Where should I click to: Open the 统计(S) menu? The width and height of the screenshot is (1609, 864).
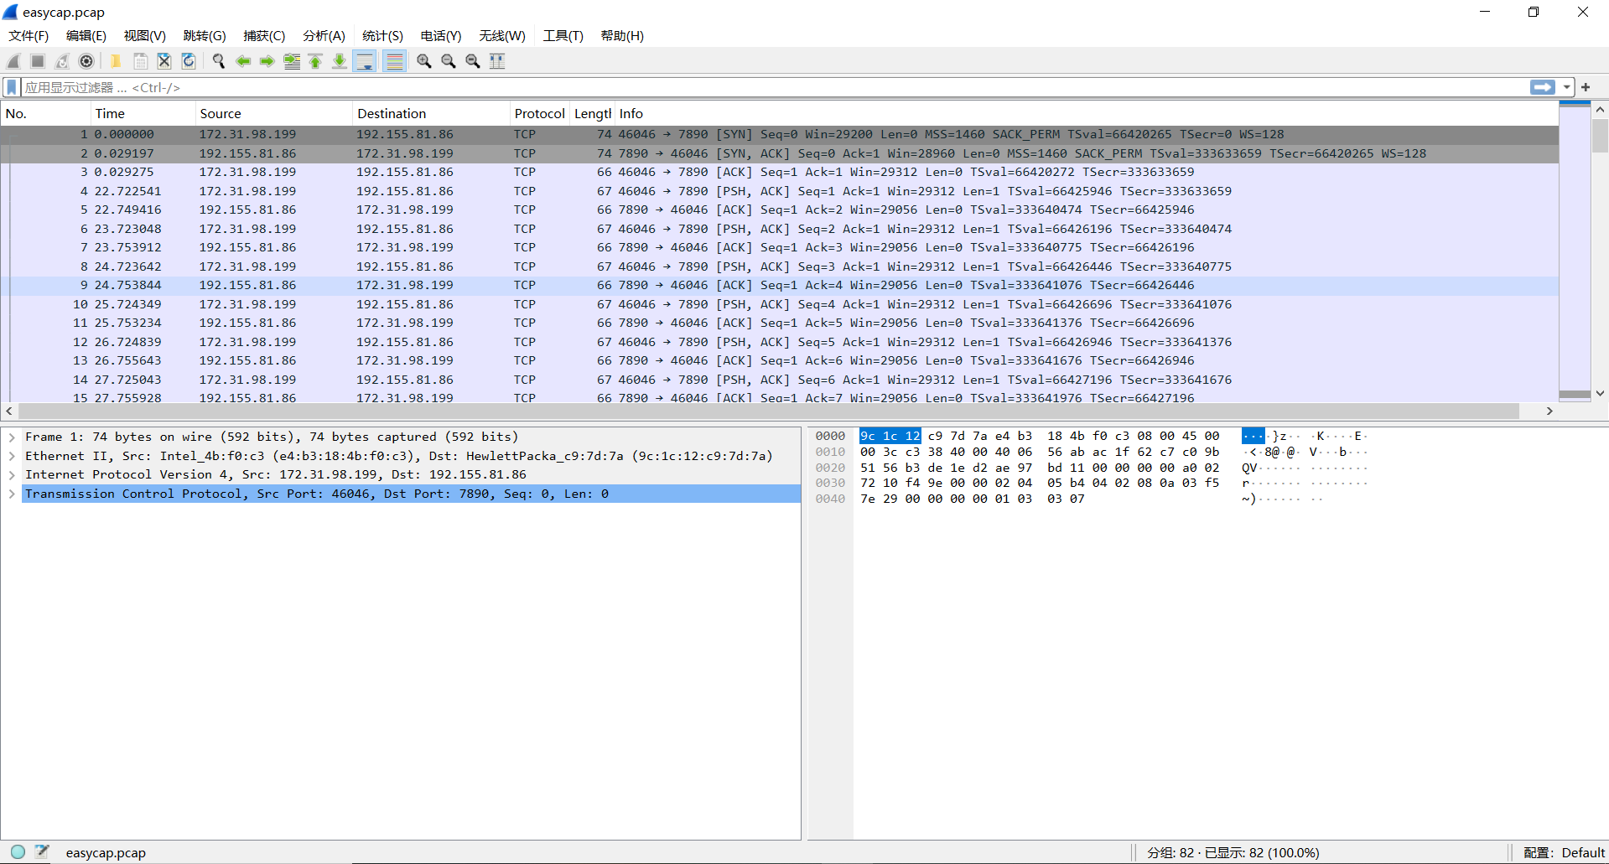pos(382,36)
